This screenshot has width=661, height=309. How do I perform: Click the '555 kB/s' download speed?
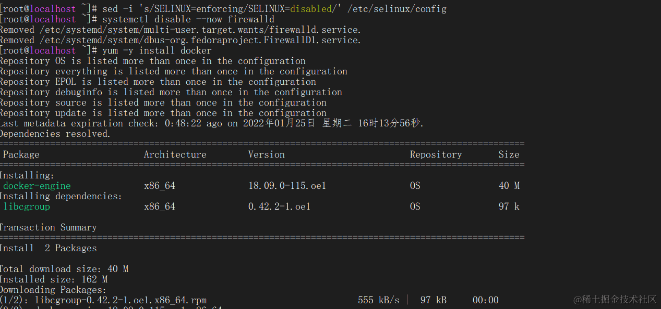(379, 300)
